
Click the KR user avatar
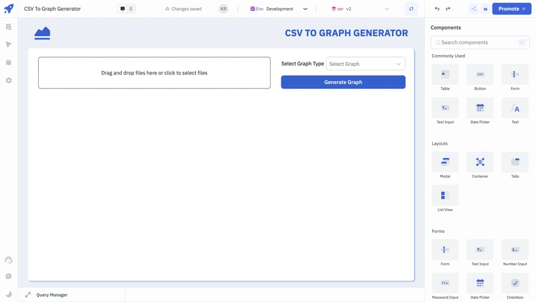pos(223,9)
